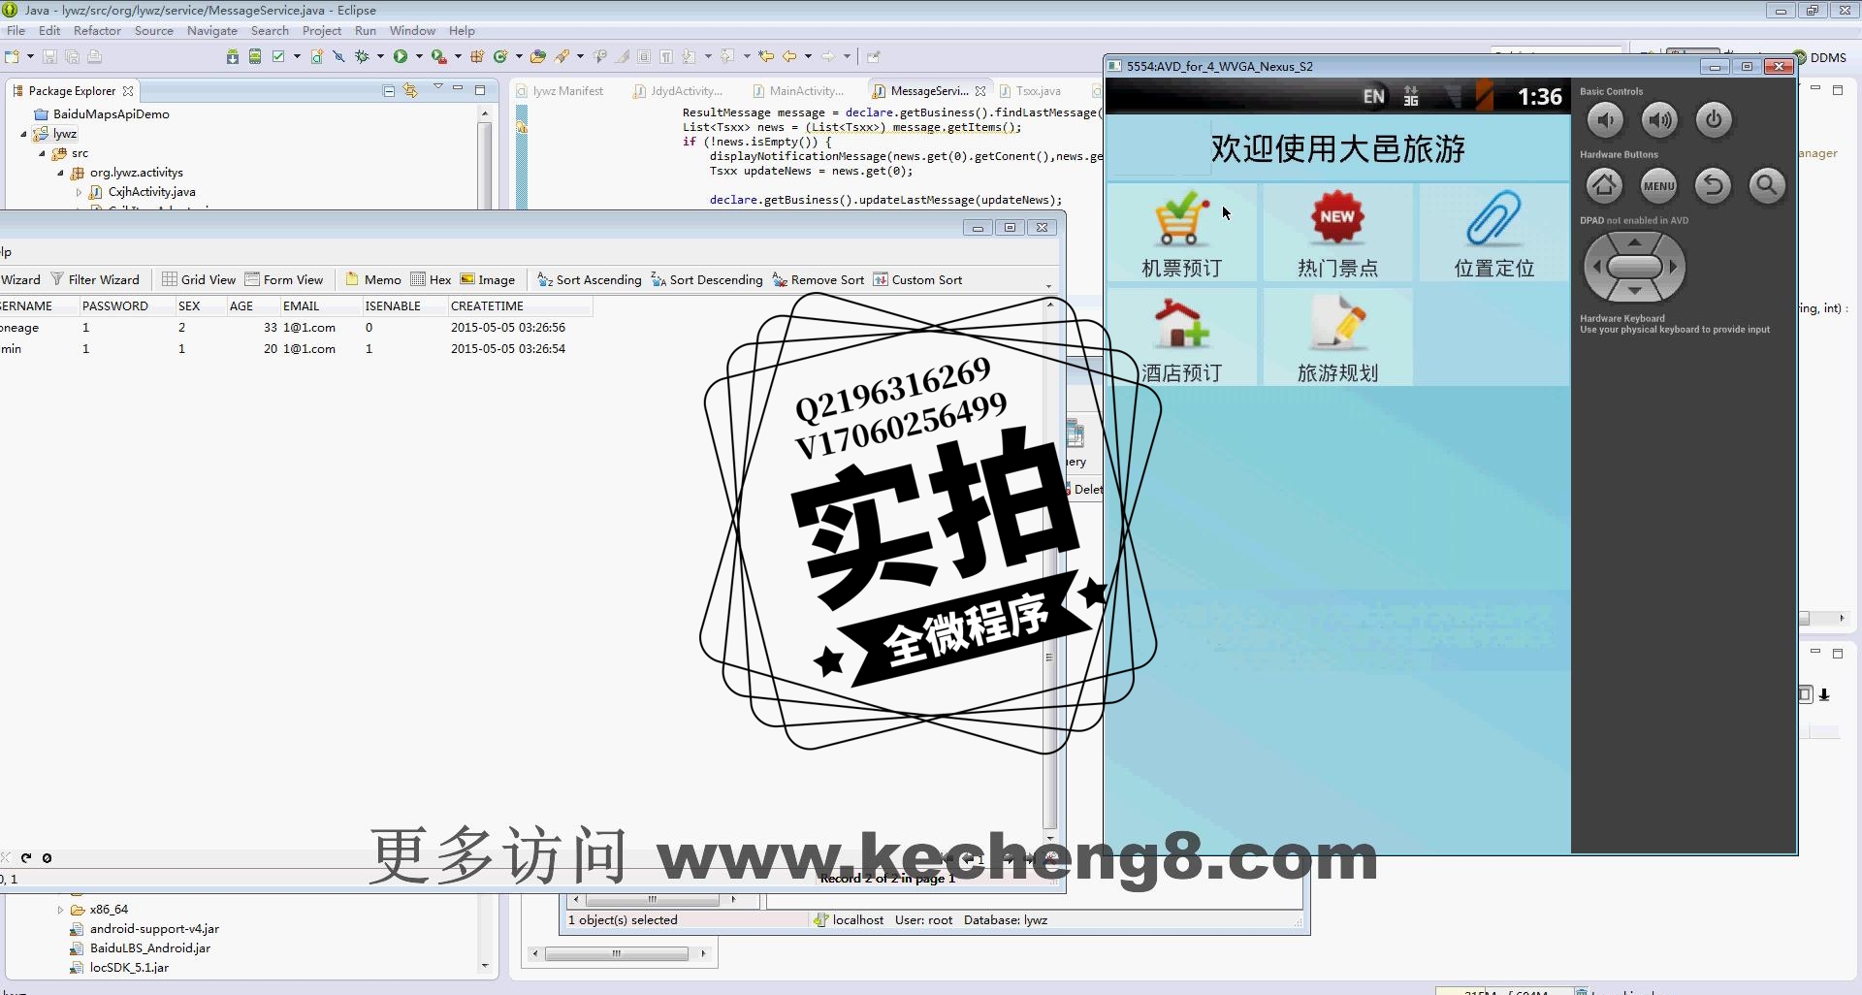1862x995 pixels.
Task: Click the Back navigation arrow icon
Action: pyautogui.click(x=789, y=56)
